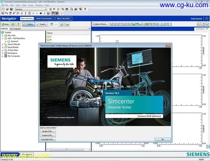This screenshot has width=210, height=161.
Task: Open the File menu
Action: [6, 5]
